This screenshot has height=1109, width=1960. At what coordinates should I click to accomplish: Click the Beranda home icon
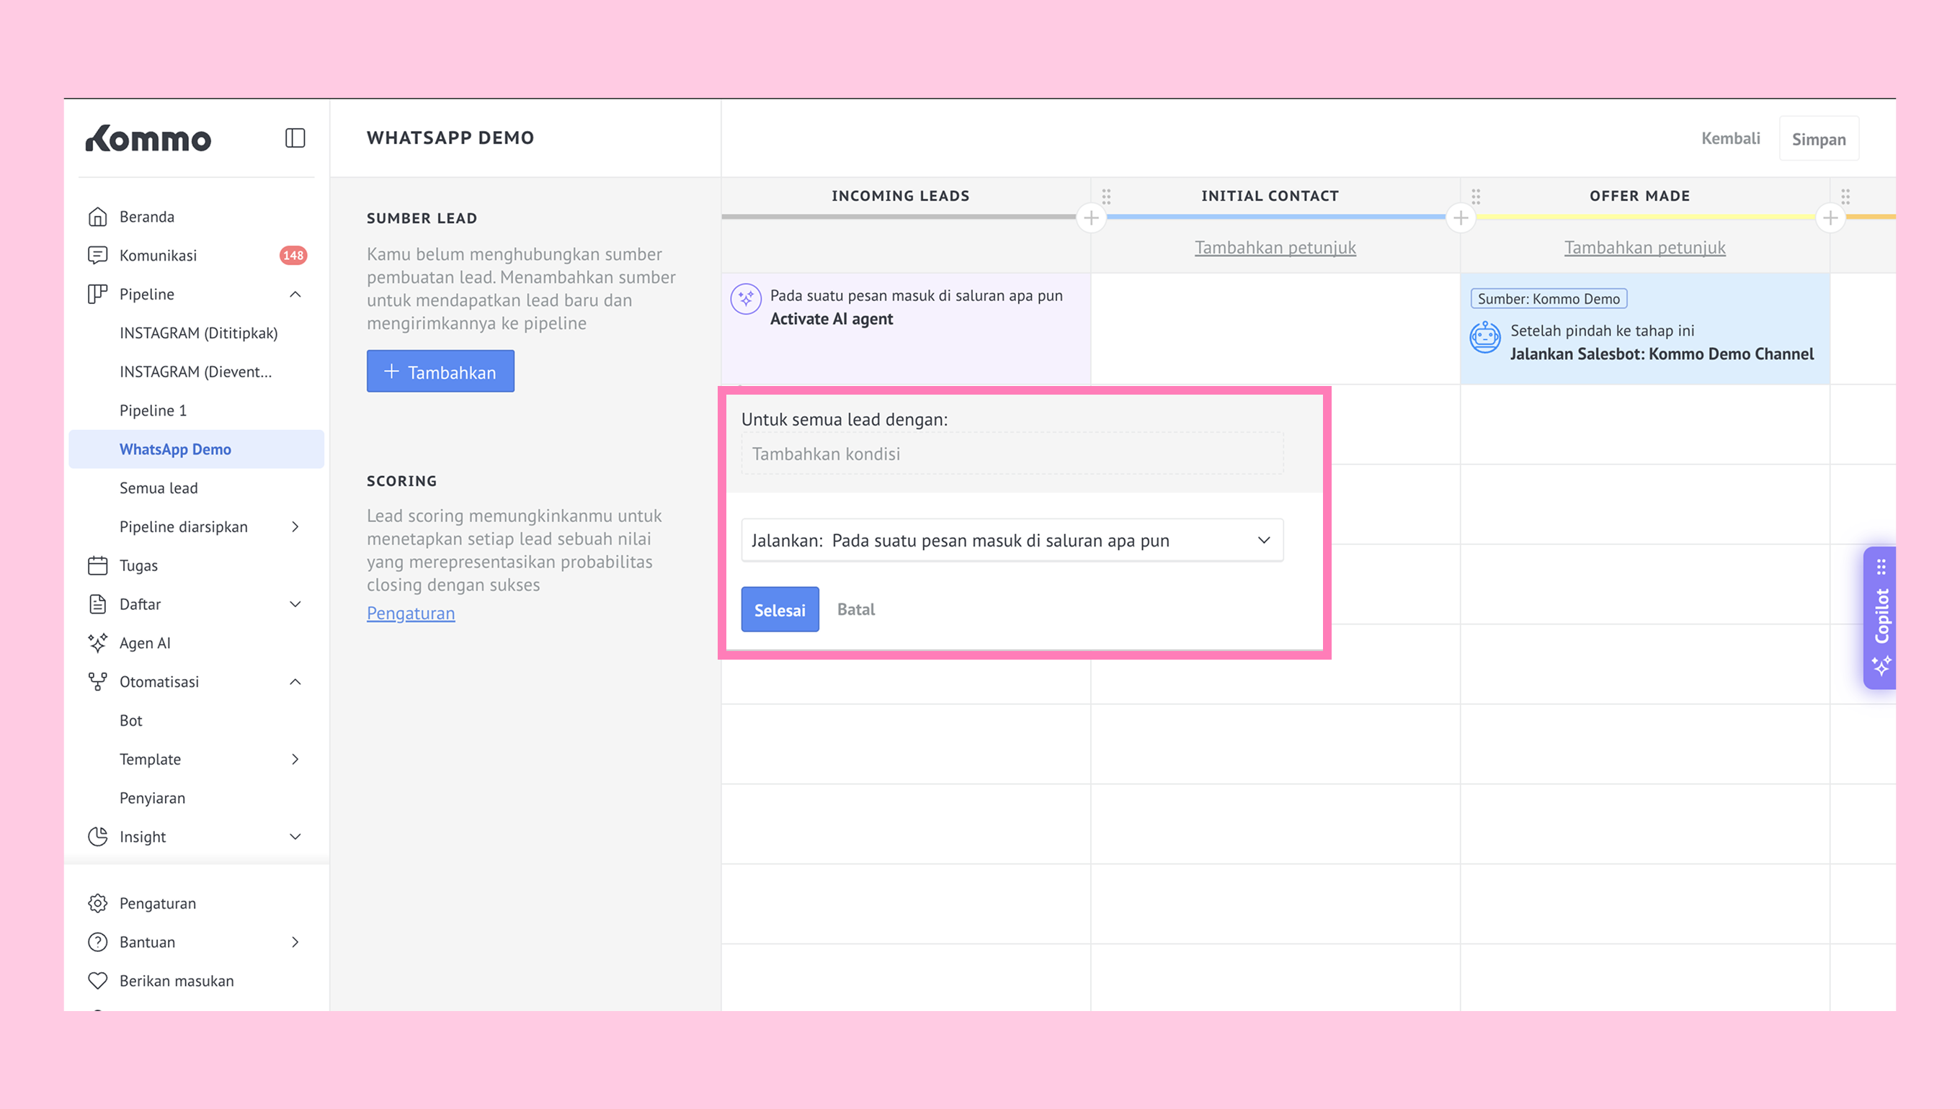pos(97,217)
